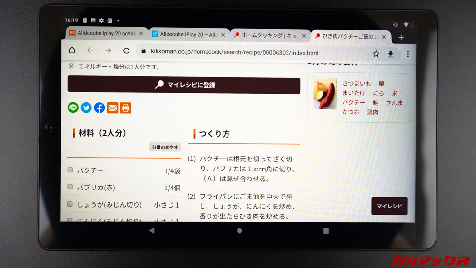Tap the settings gear status icon
This screenshot has height=268, width=476.
(x=101, y=20)
